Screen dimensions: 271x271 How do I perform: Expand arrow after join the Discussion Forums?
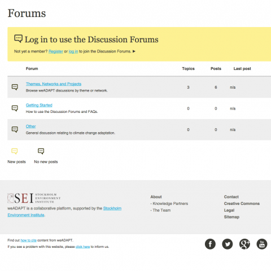coord(134,51)
